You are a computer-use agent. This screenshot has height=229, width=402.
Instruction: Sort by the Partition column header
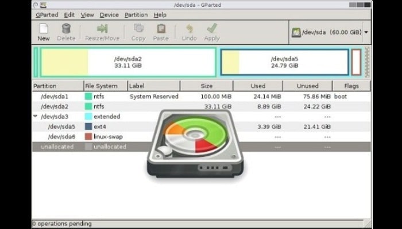tap(58, 86)
